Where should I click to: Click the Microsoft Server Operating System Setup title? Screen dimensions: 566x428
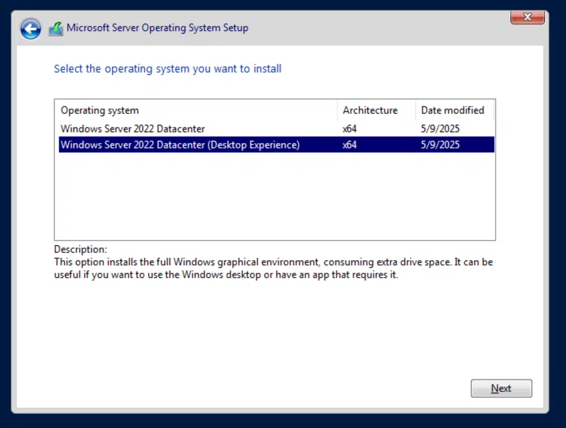[157, 28]
